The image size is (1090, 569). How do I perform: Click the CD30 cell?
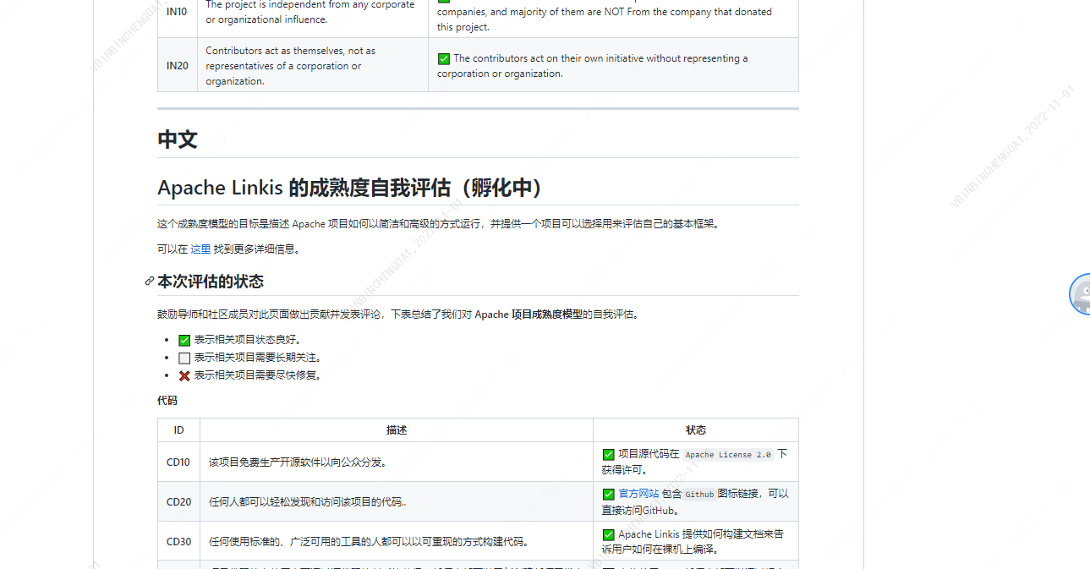point(178,542)
